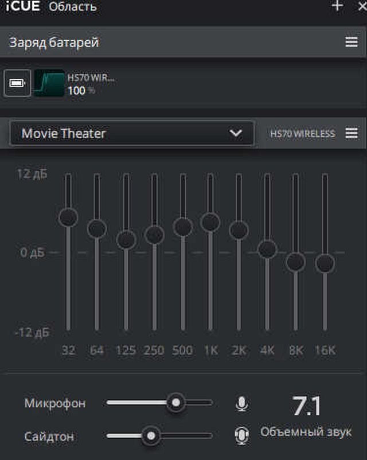
Task: Click the Сайдтон slider handle
Action: tap(151, 436)
